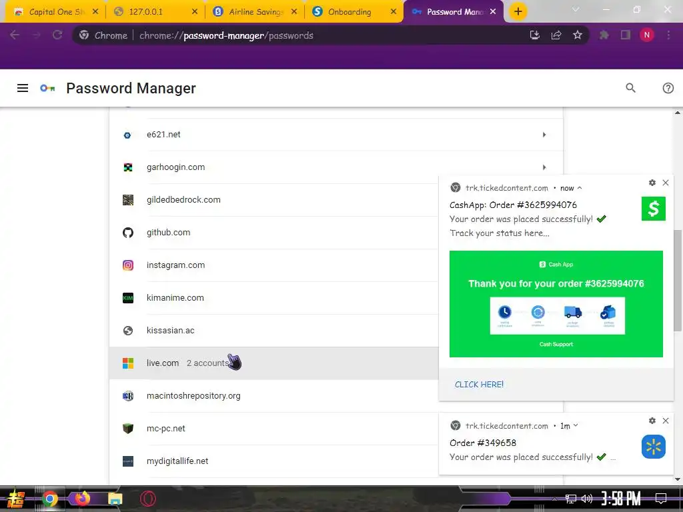Open File Explorer on the taskbar
This screenshot has width=683, height=512.
[115, 499]
